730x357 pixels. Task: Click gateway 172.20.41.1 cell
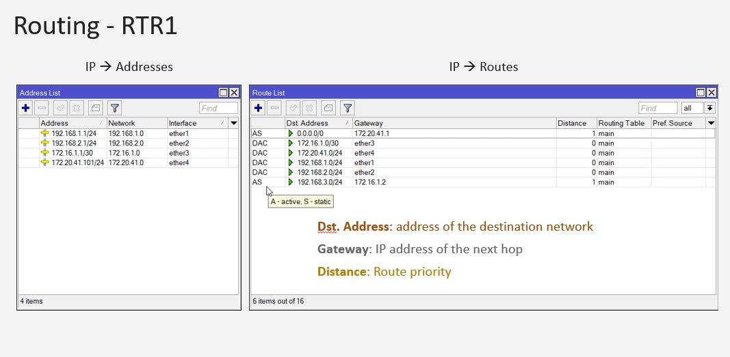click(454, 133)
